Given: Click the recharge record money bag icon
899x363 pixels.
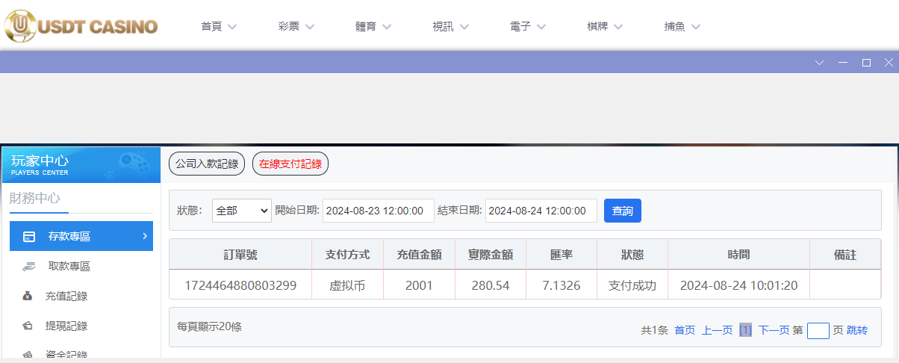Looking at the screenshot, I should [x=28, y=297].
